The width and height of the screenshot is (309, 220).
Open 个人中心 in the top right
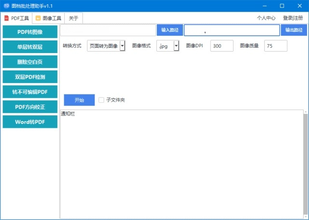click(x=266, y=18)
